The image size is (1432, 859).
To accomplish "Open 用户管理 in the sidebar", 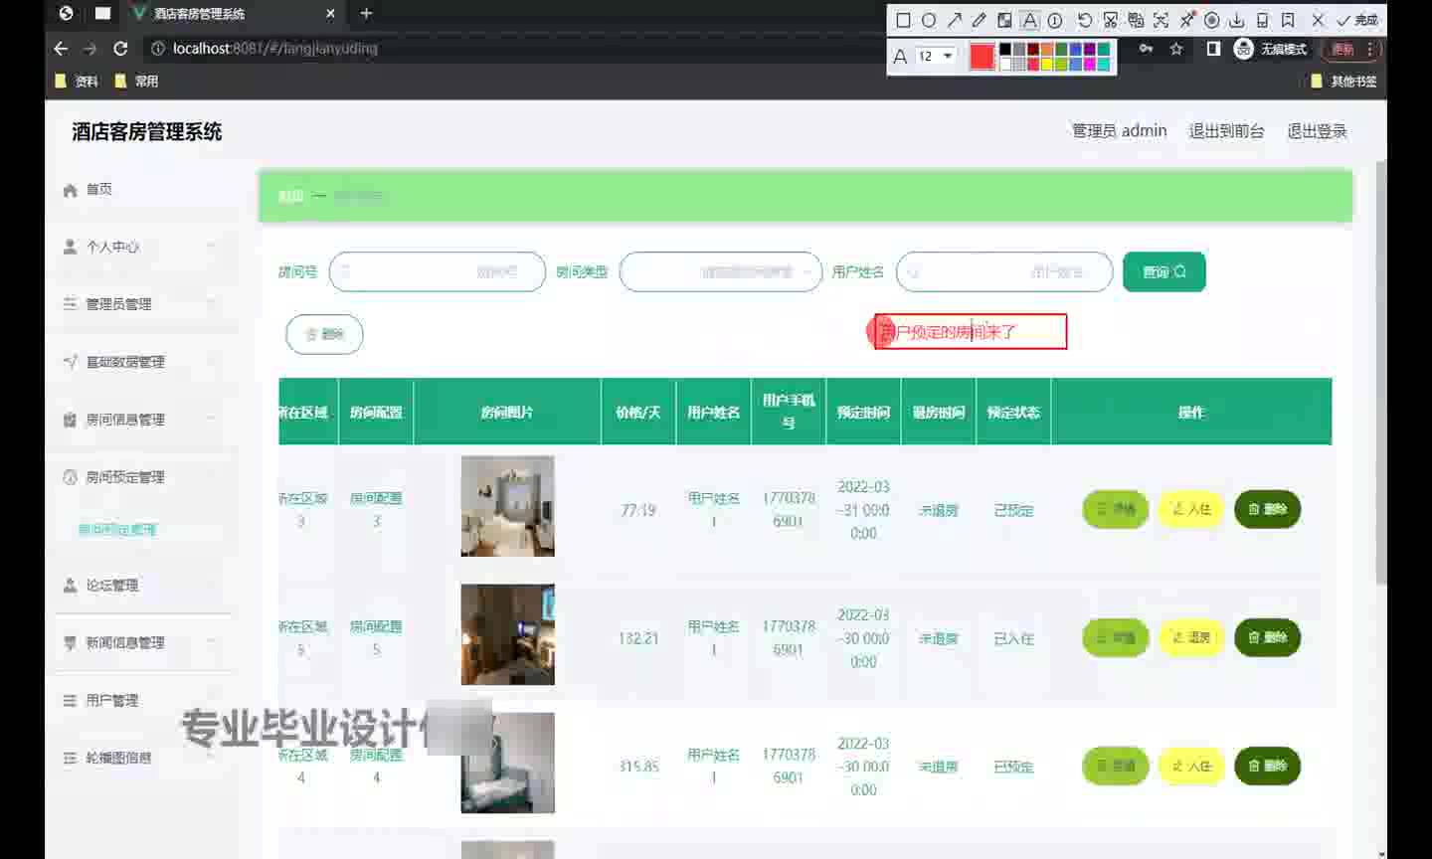I will (x=111, y=700).
